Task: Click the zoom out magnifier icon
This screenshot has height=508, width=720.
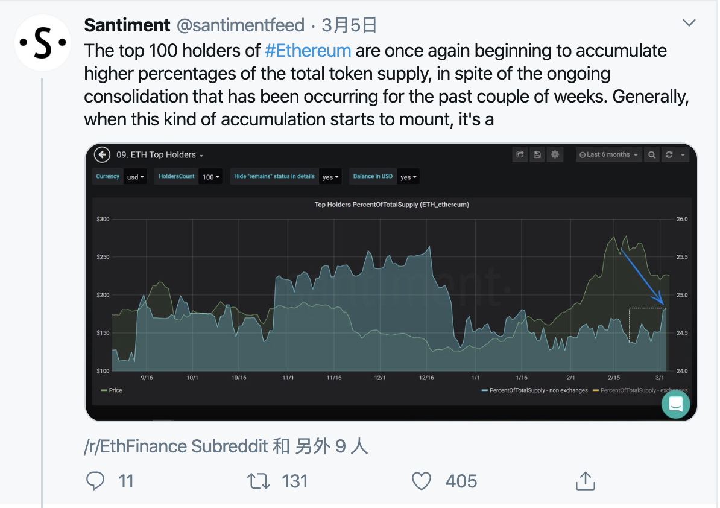Action: (652, 155)
